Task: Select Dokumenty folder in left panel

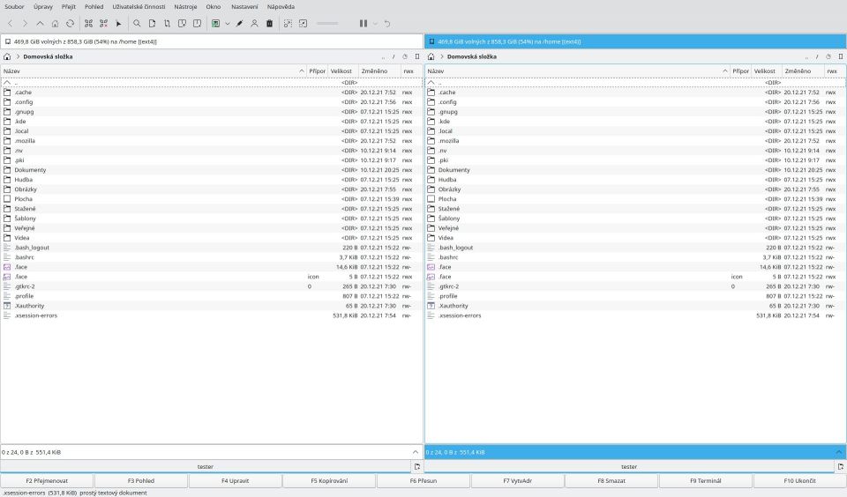Action: click(211, 170)
